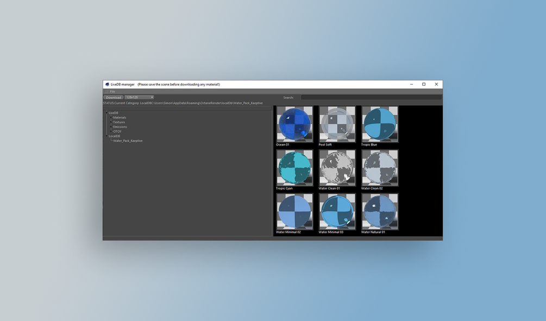546x321 pixels.
Task: Expand the Textures tree arrow
Action: 111,122
